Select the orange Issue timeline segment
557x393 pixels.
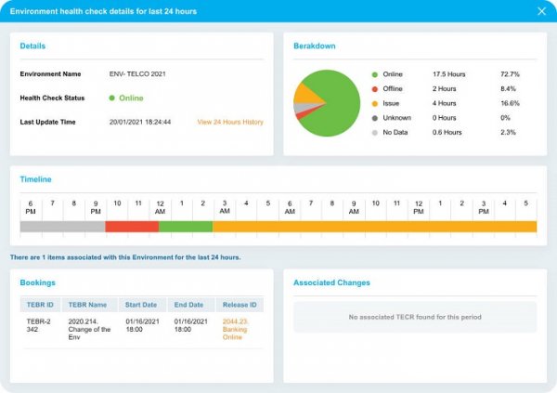click(x=371, y=227)
